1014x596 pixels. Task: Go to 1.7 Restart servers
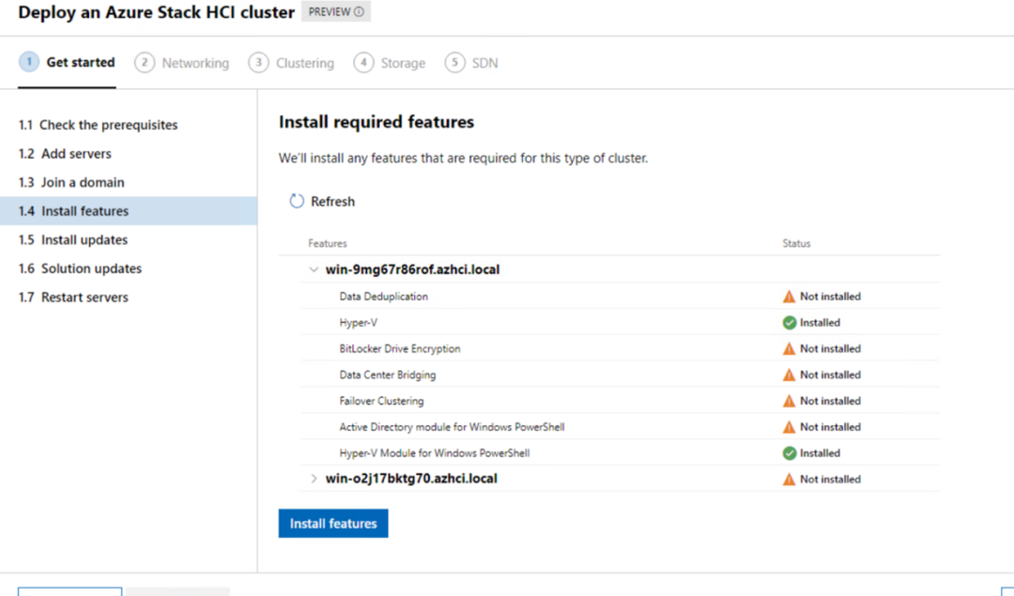tap(74, 298)
